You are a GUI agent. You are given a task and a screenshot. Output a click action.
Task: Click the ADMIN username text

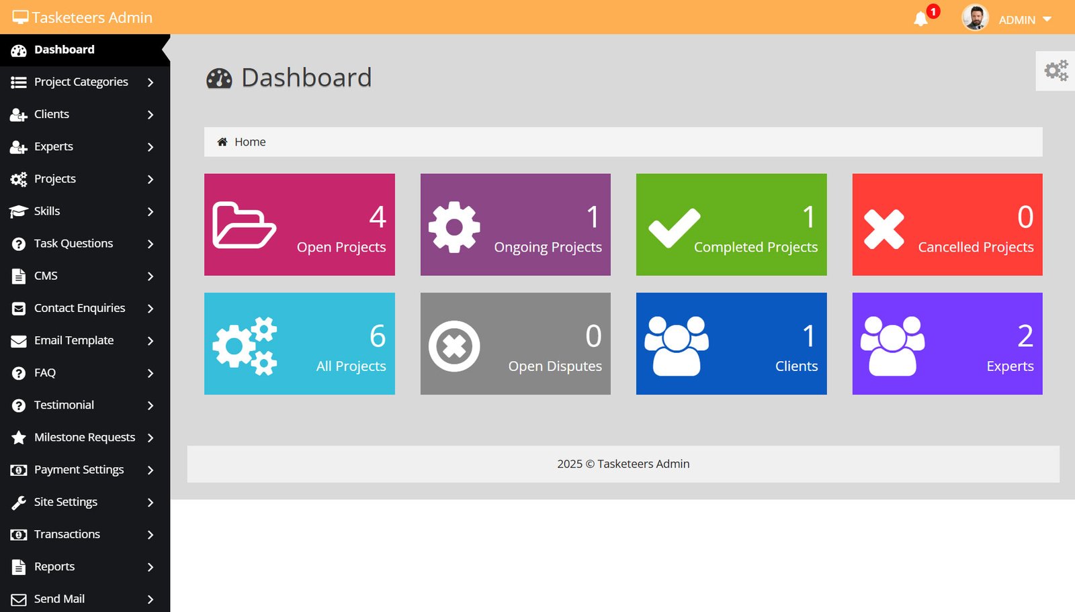click(1017, 20)
